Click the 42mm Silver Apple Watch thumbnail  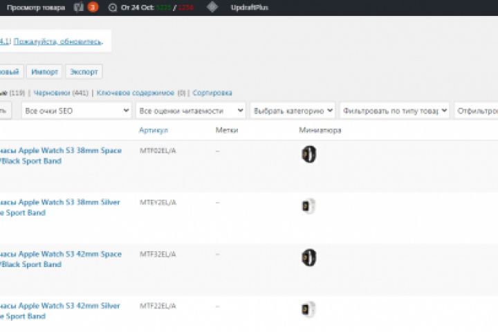point(308,310)
